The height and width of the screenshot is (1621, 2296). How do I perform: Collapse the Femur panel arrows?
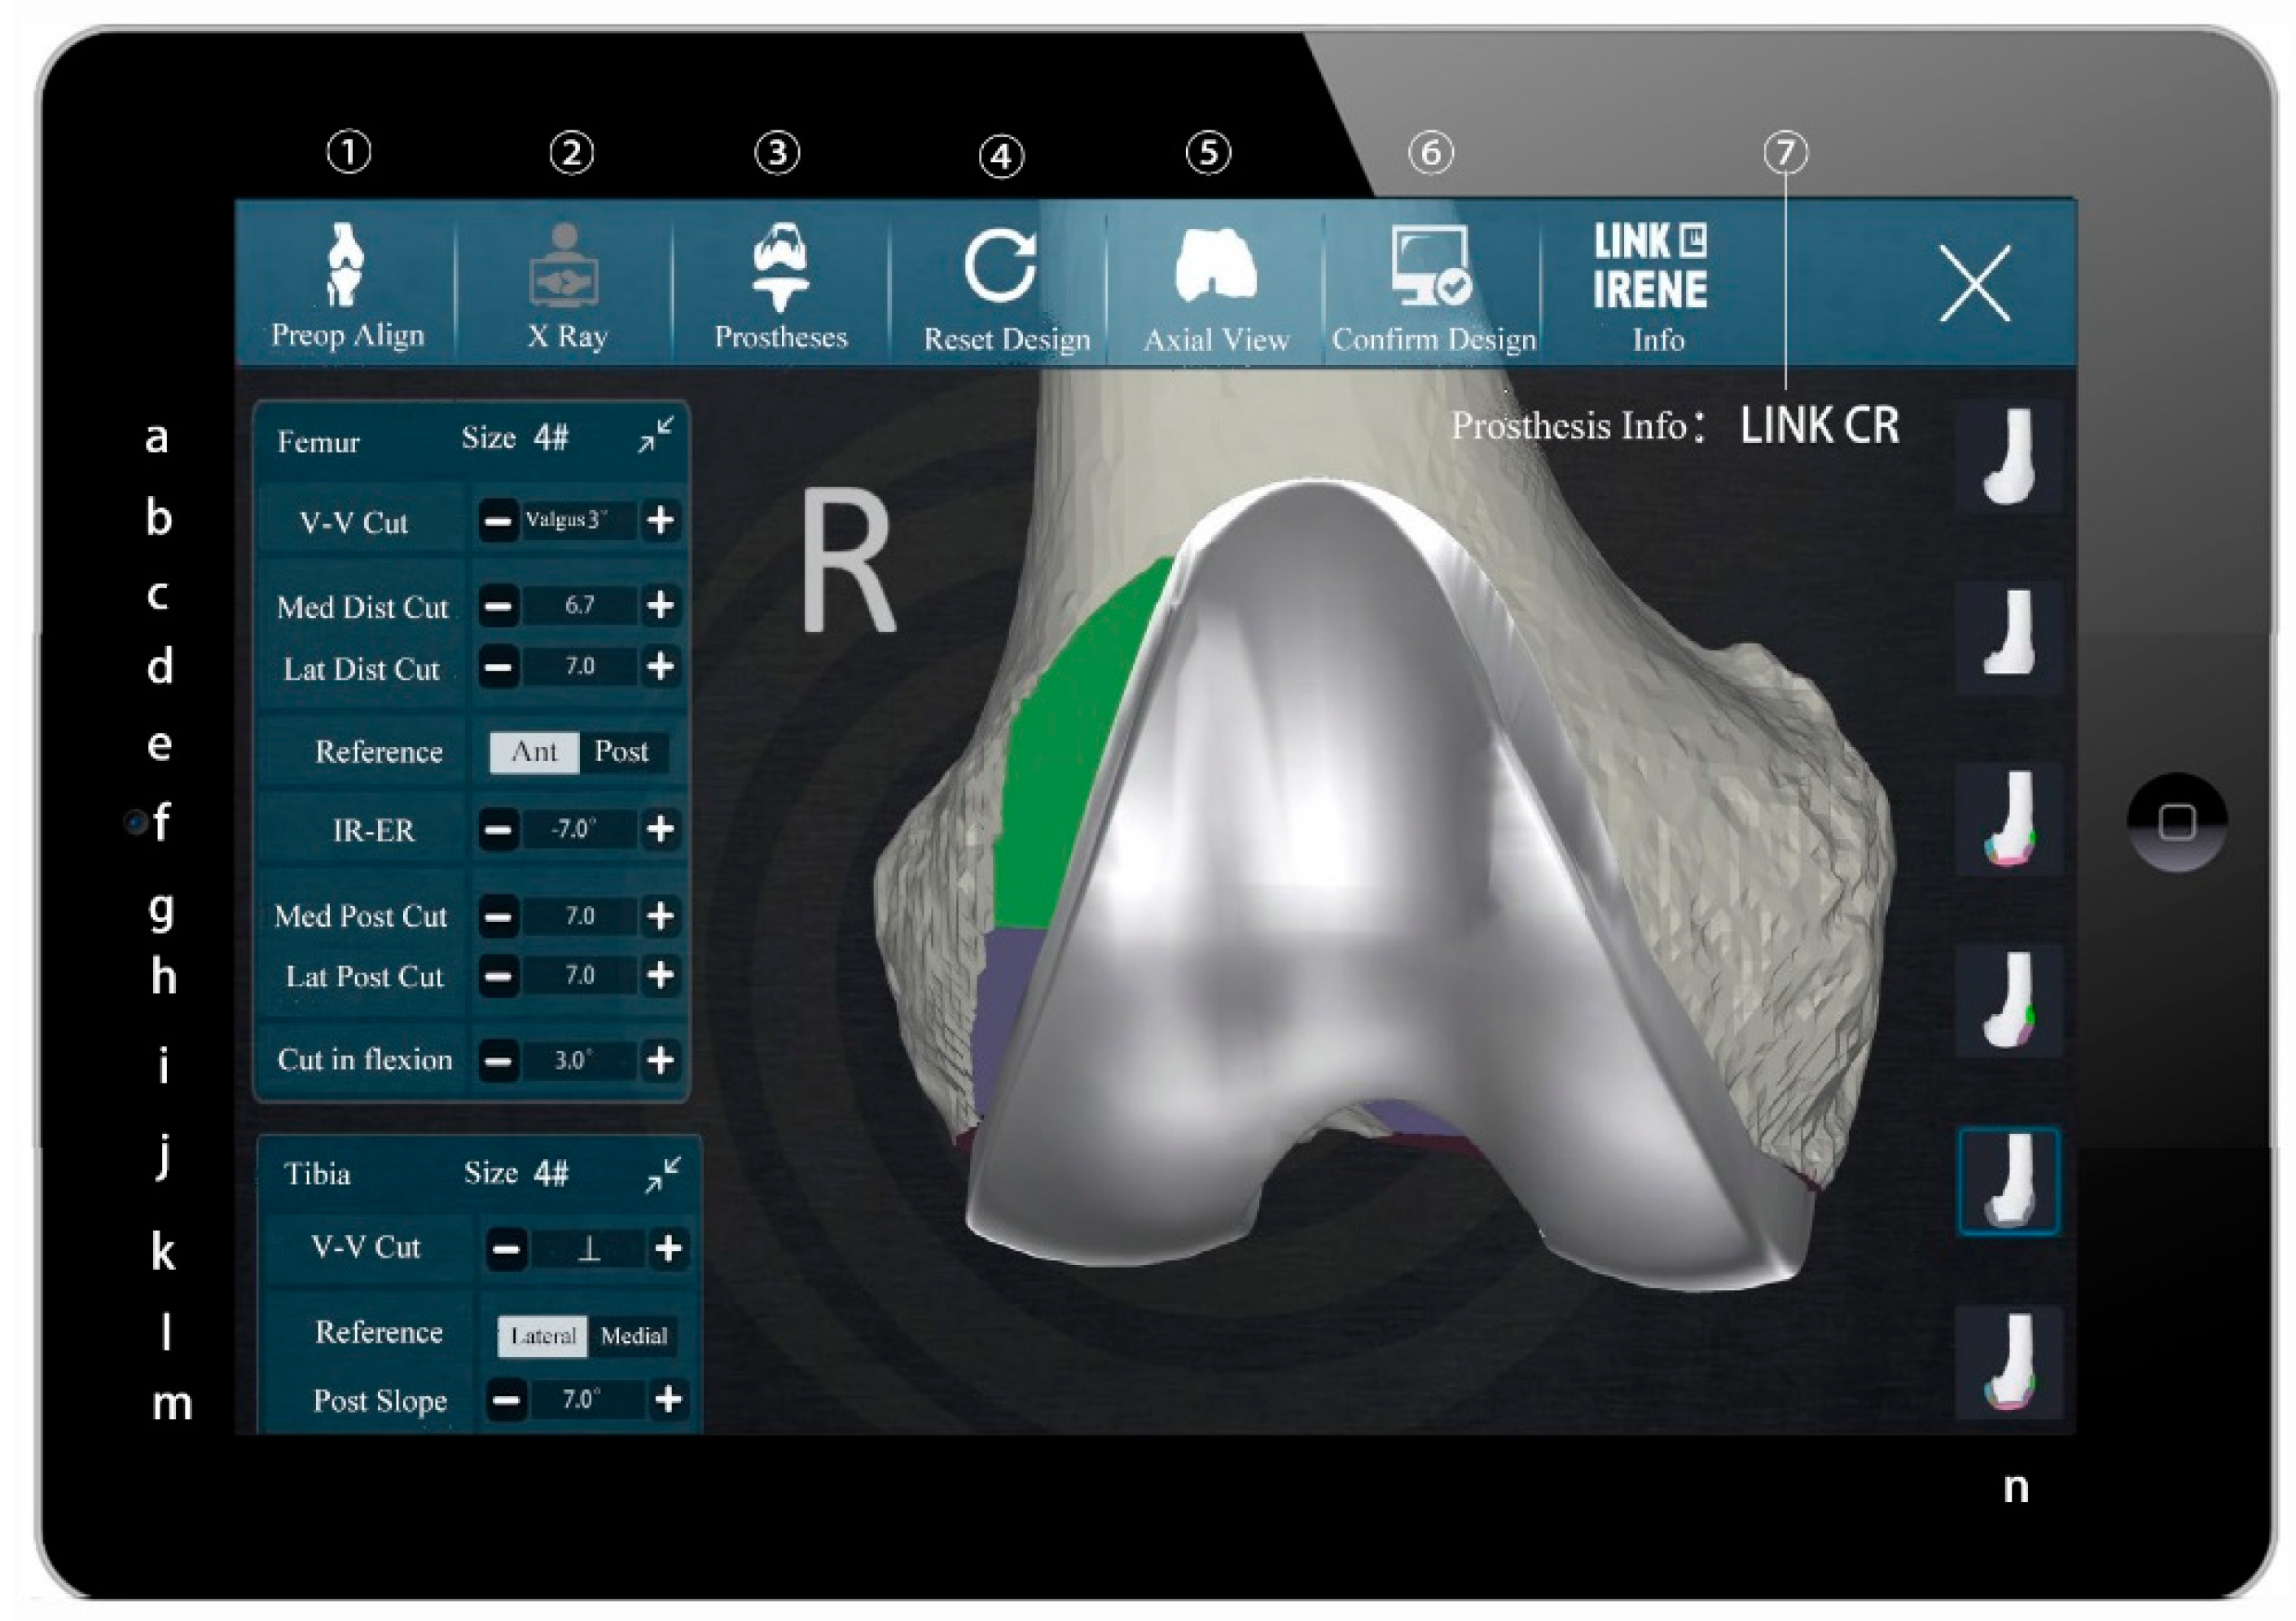point(656,436)
